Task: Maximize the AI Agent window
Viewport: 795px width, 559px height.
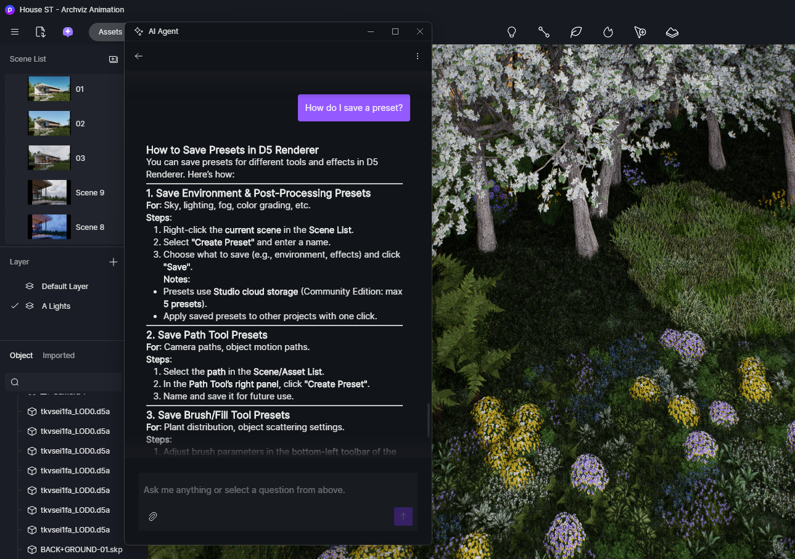Action: (x=395, y=31)
